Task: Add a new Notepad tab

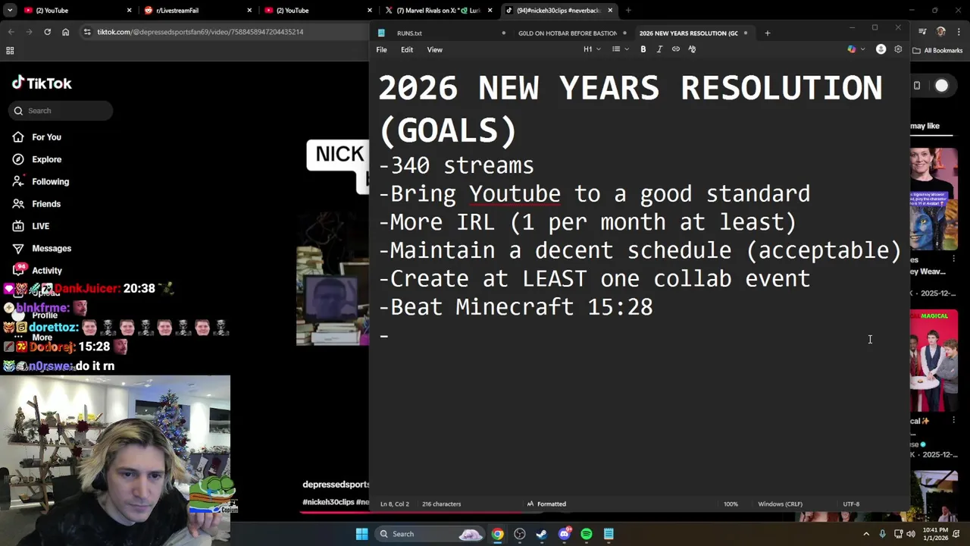Action: click(767, 33)
